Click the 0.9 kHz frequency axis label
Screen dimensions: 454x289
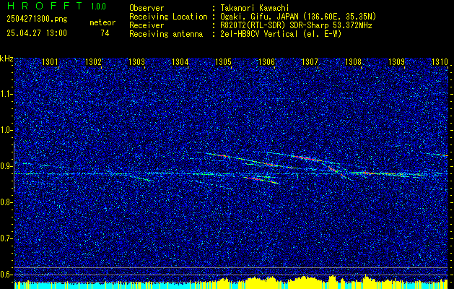coord(6,166)
